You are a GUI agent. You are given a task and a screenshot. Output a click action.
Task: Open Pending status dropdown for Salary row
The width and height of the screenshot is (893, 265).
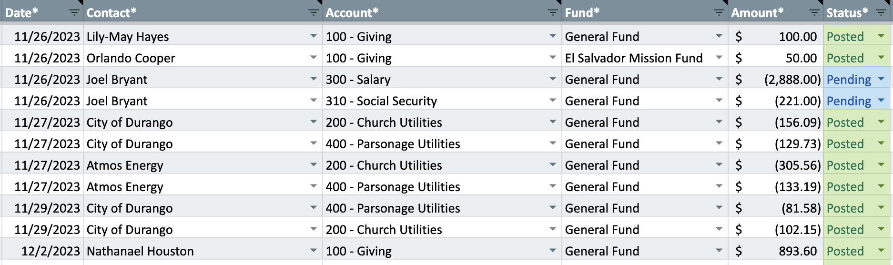click(881, 79)
